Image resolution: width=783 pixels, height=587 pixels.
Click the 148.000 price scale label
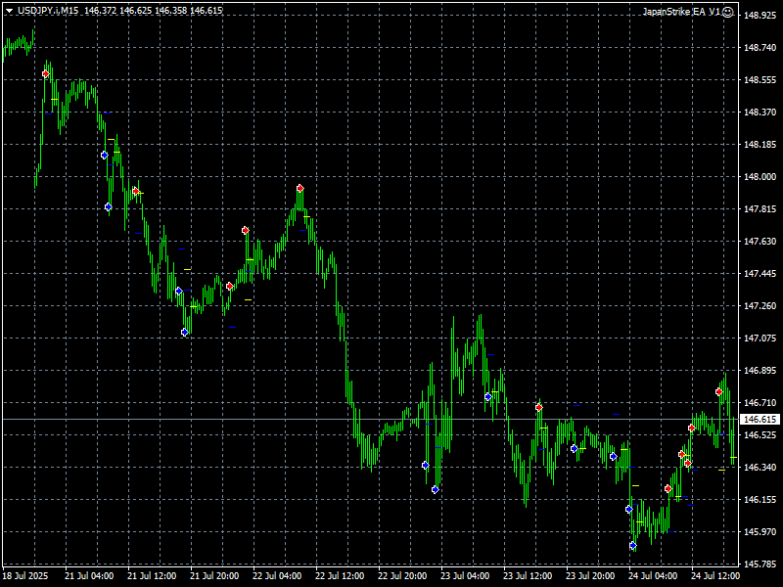[760, 177]
